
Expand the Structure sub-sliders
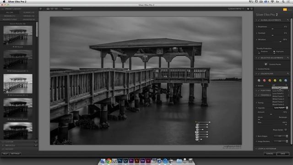(257, 40)
